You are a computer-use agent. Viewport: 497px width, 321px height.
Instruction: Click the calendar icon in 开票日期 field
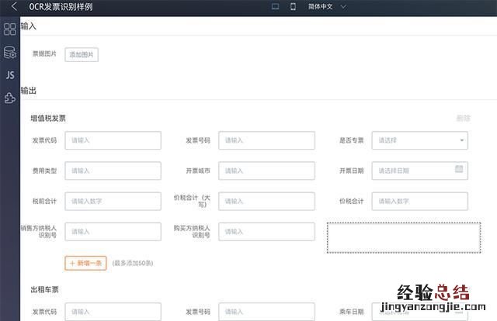(458, 169)
